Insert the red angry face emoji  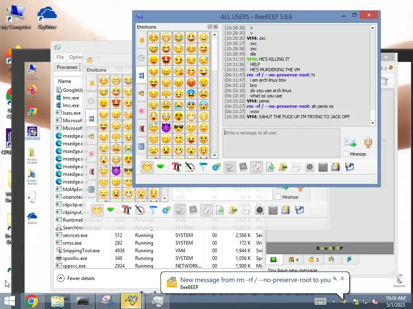point(191,82)
